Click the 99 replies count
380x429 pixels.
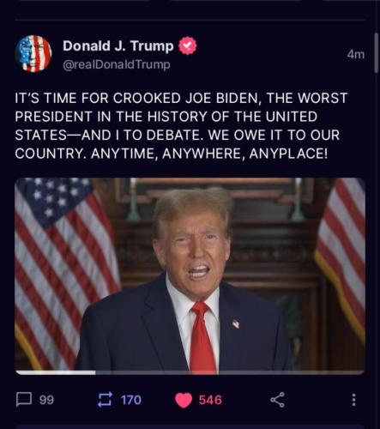tap(46, 400)
